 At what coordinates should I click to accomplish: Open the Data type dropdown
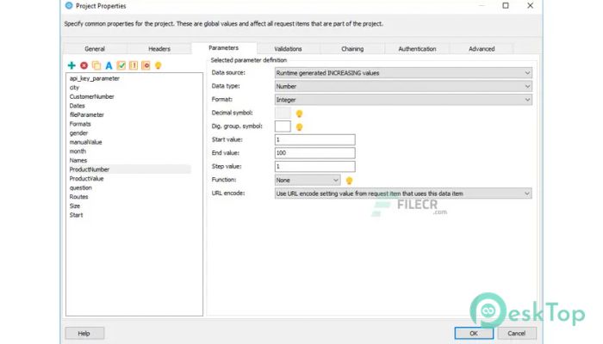tap(403, 86)
